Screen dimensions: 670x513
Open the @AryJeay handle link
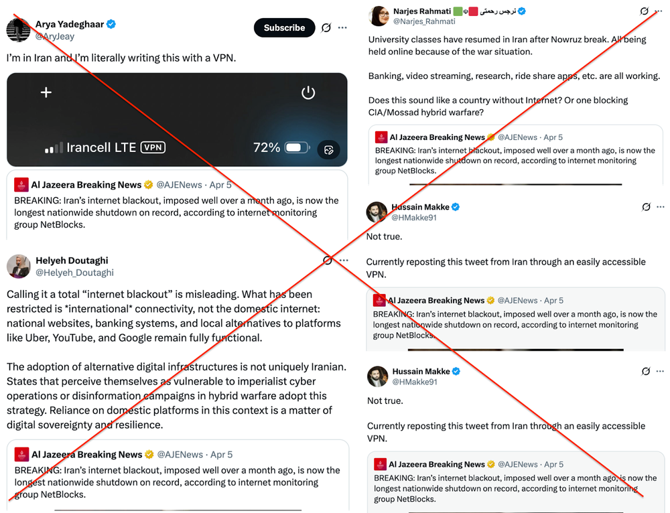coord(55,37)
